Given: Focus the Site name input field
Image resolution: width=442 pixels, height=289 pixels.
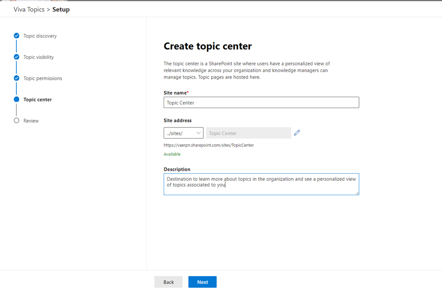Looking at the screenshot, I should point(261,102).
